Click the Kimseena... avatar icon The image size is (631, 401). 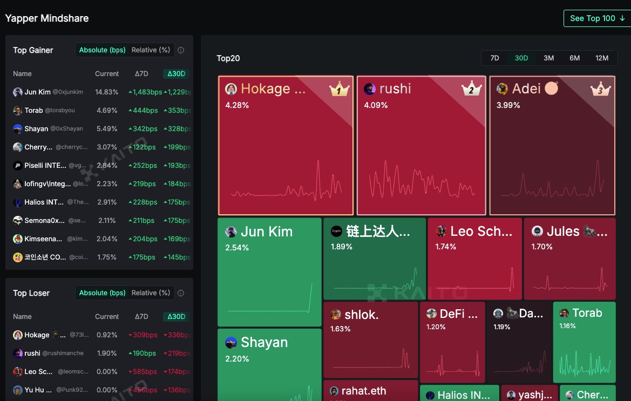[x=18, y=239]
